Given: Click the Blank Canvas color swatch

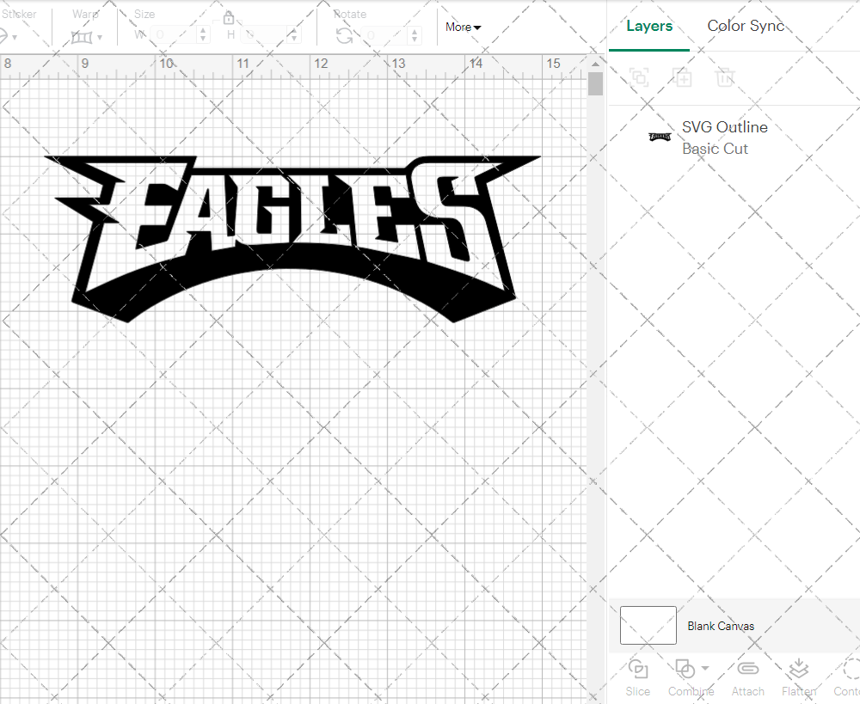Looking at the screenshot, I should (x=647, y=625).
